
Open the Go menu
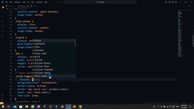tap(28, 2)
